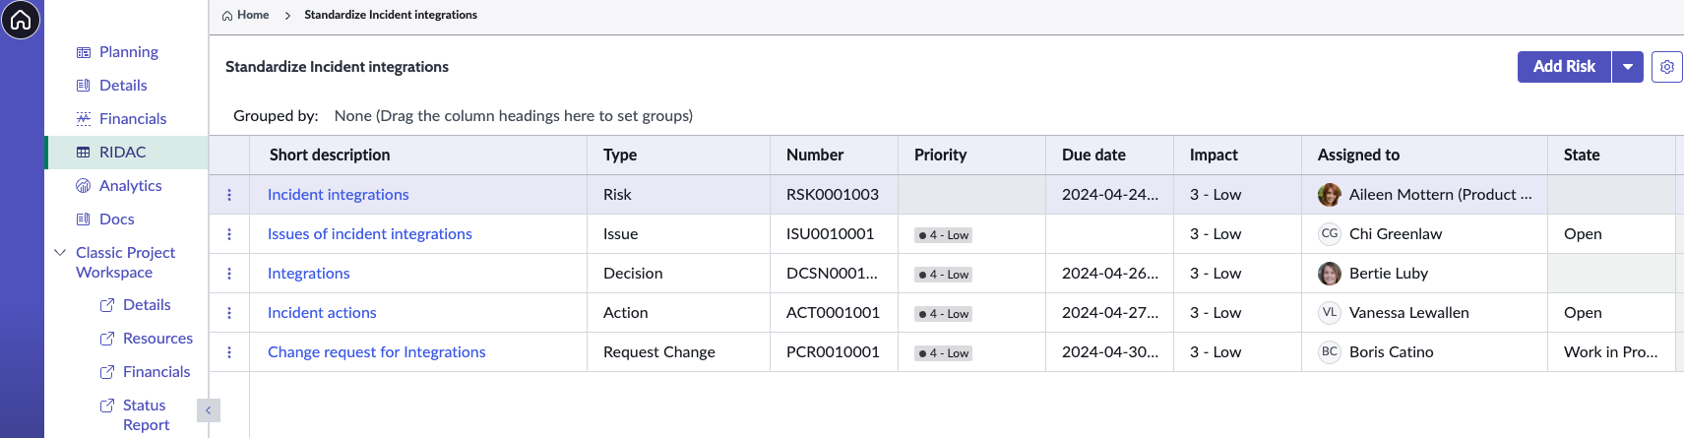Screen dimensions: 1684x438
Task: Switch to the Planning tab
Action: [x=128, y=52]
